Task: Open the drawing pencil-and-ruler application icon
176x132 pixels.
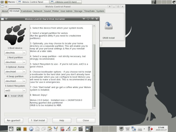Action: pyautogui.click(x=68, y=129)
